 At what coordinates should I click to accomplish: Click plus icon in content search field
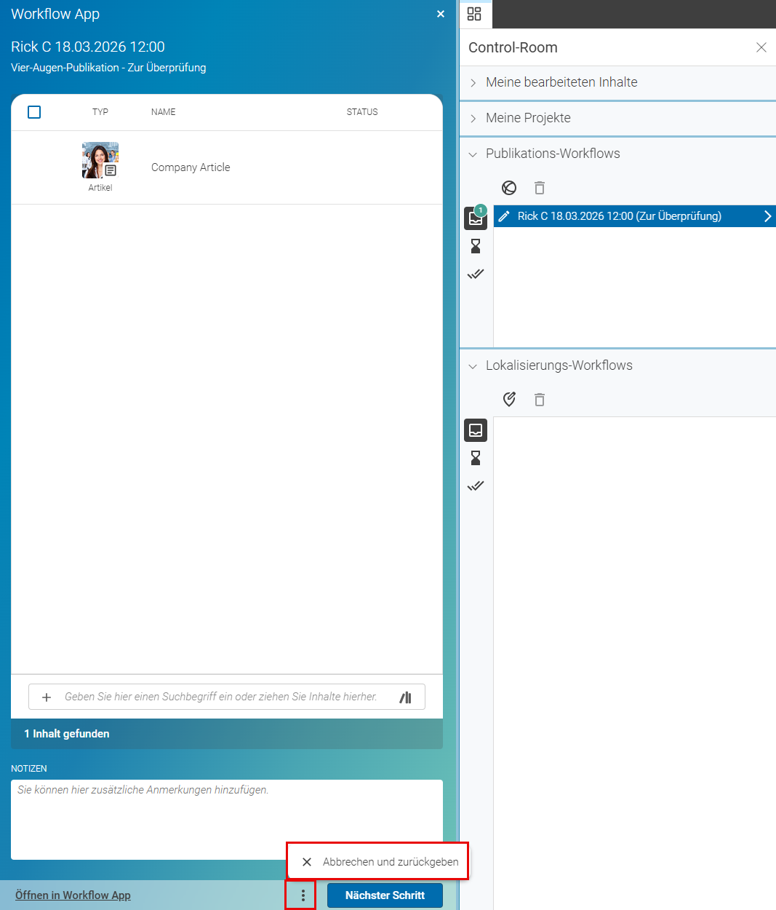pyautogui.click(x=47, y=697)
